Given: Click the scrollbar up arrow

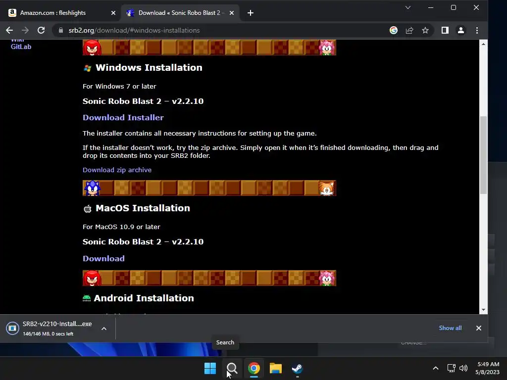Looking at the screenshot, I should pos(483,44).
